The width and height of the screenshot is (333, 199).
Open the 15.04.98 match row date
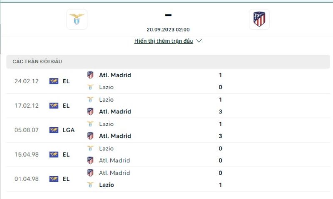click(x=26, y=155)
